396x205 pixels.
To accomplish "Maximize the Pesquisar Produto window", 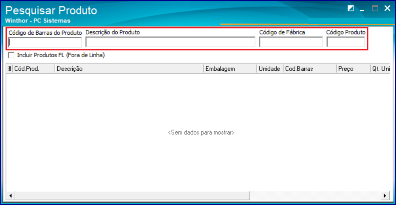I will point(375,8).
